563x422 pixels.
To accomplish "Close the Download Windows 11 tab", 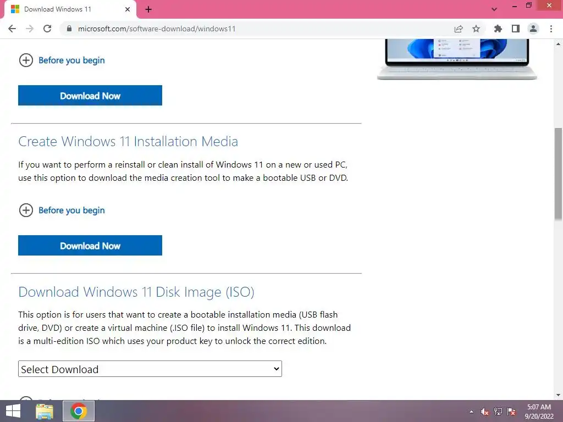I will click(128, 9).
